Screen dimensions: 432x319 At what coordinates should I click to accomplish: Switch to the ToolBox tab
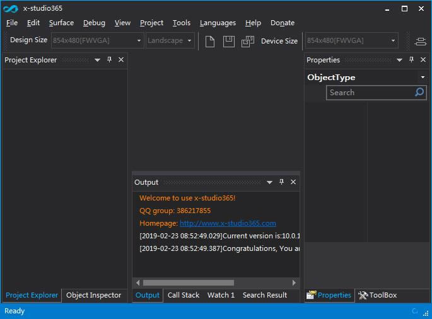click(x=378, y=295)
